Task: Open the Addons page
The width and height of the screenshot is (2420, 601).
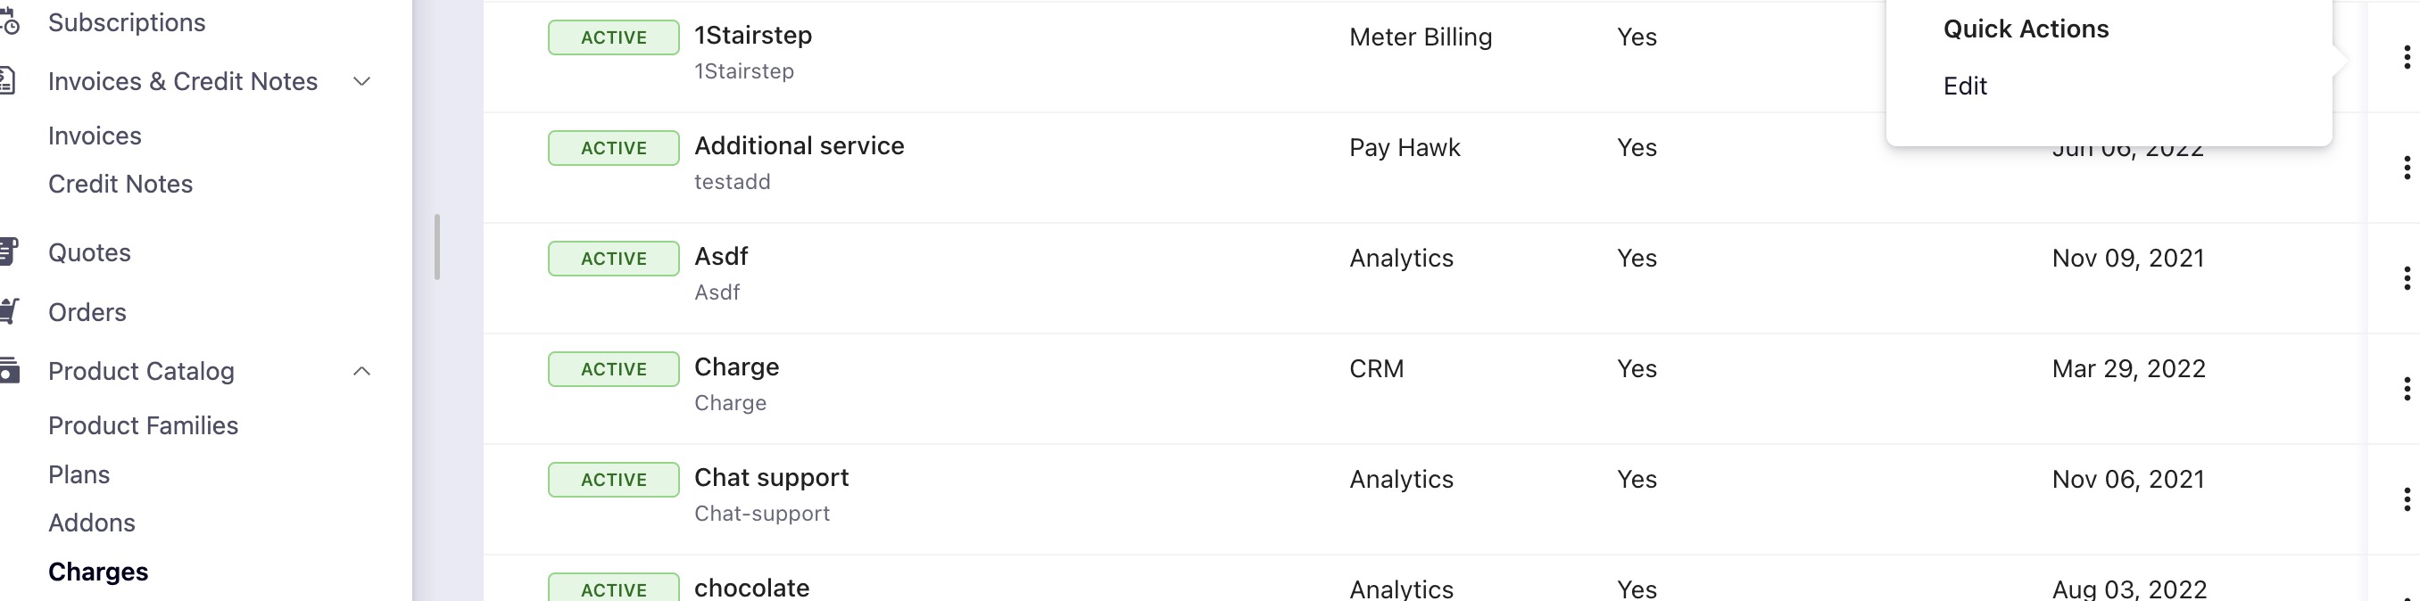Action: pyautogui.click(x=91, y=523)
